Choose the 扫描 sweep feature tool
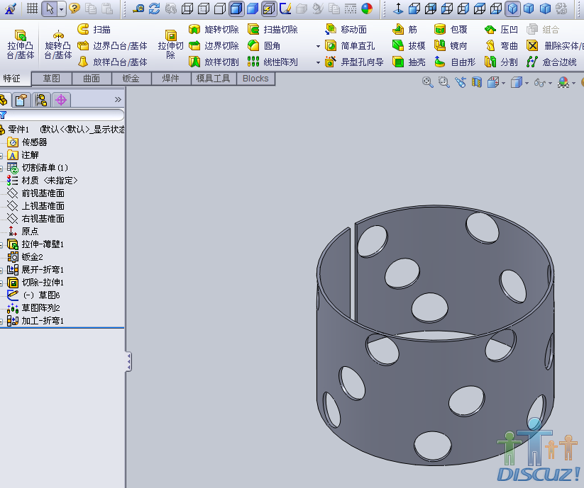Image resolution: width=584 pixels, height=488 pixels. coord(94,29)
